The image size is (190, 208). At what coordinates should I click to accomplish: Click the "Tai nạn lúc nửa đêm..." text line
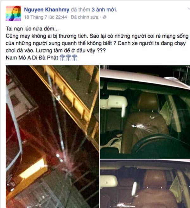[x=32, y=29]
